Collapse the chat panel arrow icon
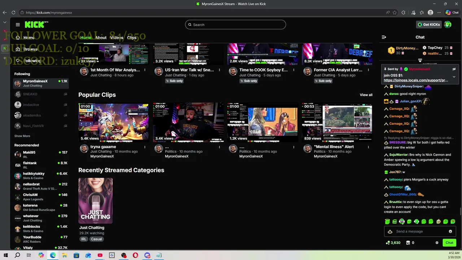The width and height of the screenshot is (462, 260). tap(384, 37)
